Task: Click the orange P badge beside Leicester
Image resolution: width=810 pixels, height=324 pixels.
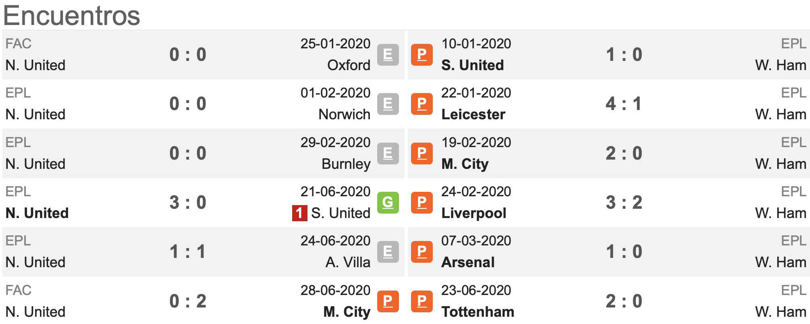Action: point(422,104)
